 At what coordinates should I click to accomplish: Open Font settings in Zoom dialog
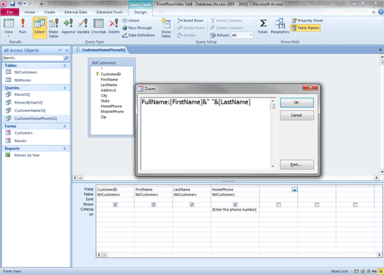pyautogui.click(x=297, y=165)
